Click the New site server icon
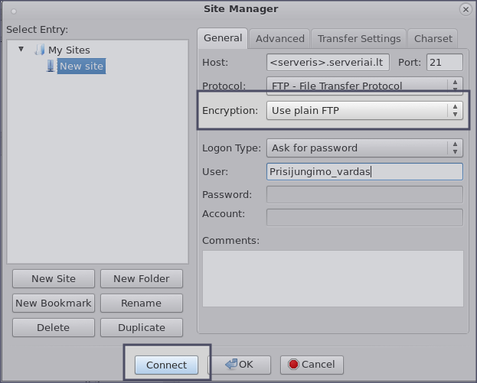The width and height of the screenshot is (477, 383). pyautogui.click(x=51, y=67)
